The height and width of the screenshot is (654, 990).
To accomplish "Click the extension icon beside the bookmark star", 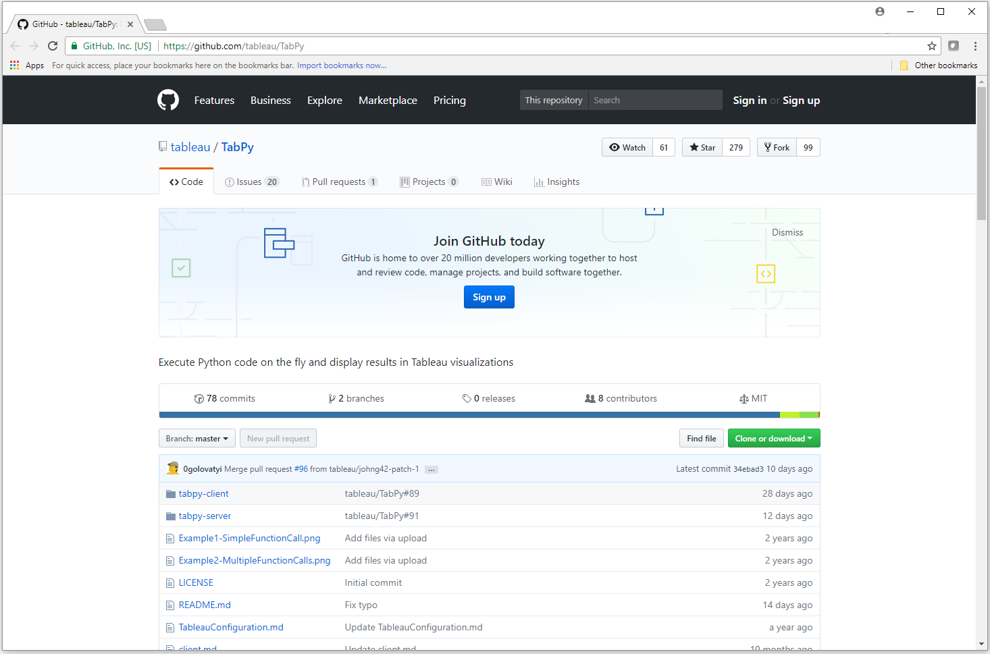I will (x=954, y=46).
